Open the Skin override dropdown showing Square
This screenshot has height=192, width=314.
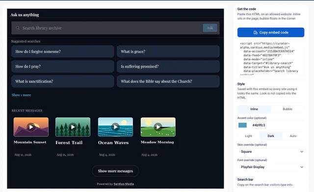271,152
